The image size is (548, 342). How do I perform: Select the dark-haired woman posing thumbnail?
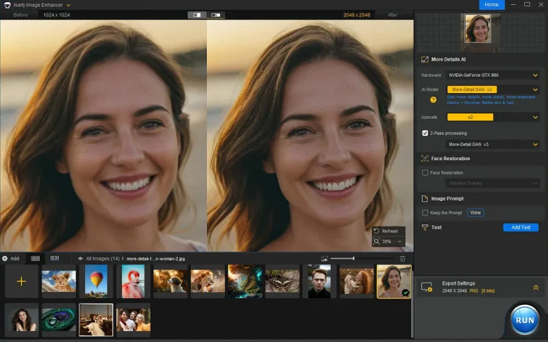coord(21,319)
